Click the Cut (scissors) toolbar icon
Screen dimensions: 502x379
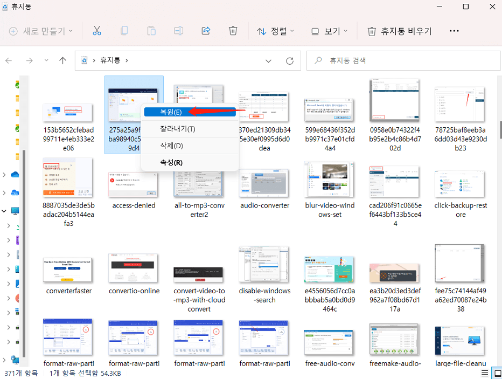(x=97, y=31)
